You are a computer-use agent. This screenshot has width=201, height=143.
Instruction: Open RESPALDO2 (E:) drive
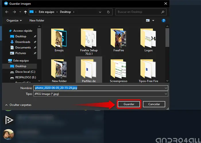[23, 78]
